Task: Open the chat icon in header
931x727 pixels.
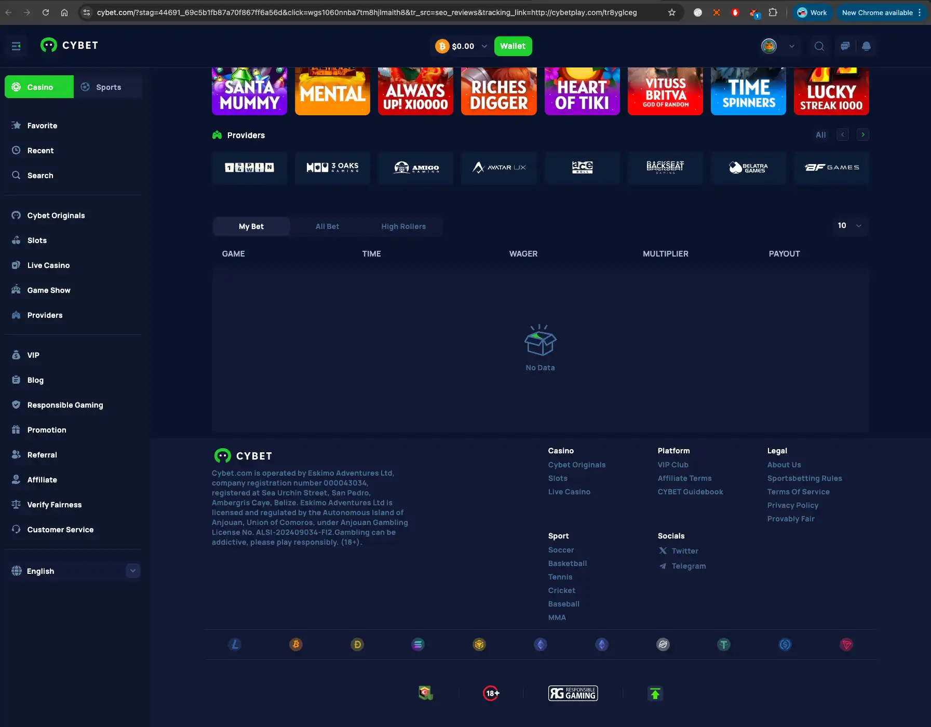Action: pyautogui.click(x=845, y=46)
